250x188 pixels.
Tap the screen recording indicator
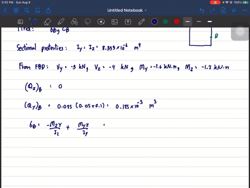tap(215, 3)
